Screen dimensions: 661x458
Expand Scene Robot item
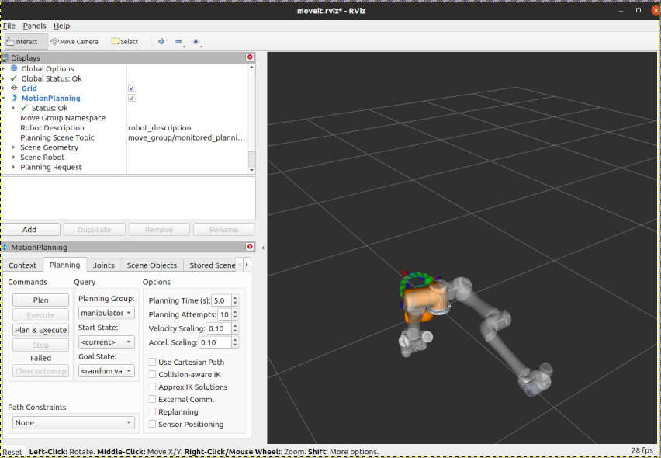click(x=13, y=157)
